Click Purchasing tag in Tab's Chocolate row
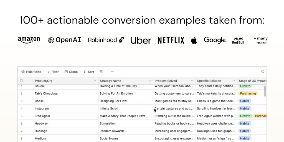Screen dimensions: 284x142 (x=248, y=93)
